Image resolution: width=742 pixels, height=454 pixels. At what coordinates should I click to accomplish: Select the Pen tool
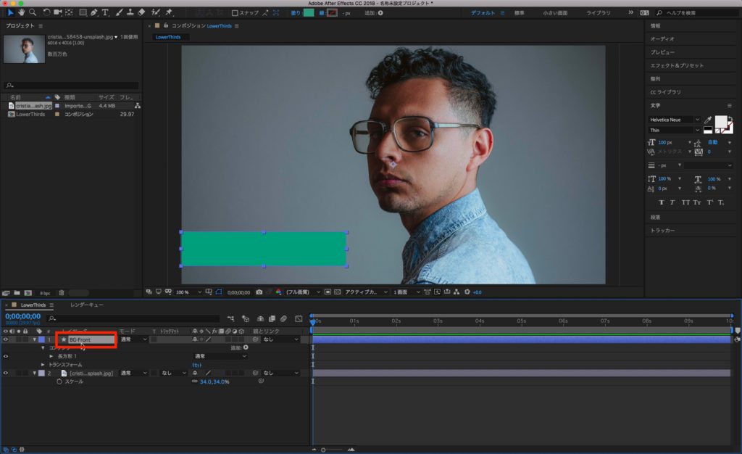pos(94,12)
